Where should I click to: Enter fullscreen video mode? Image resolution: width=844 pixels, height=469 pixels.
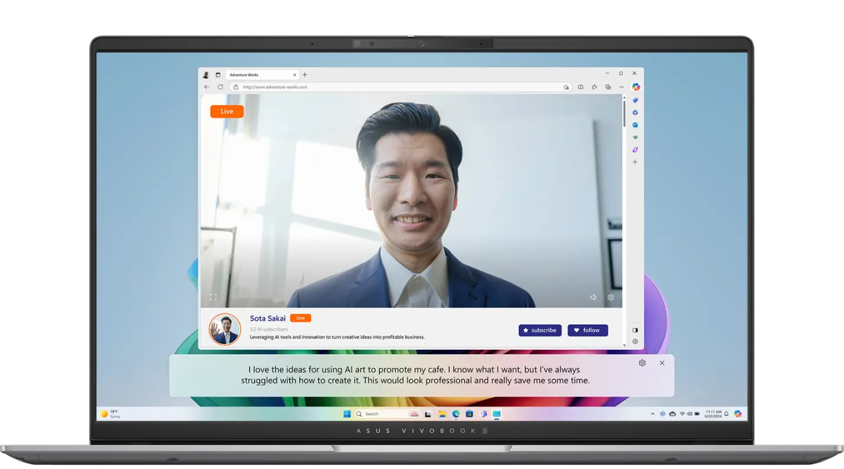214,297
